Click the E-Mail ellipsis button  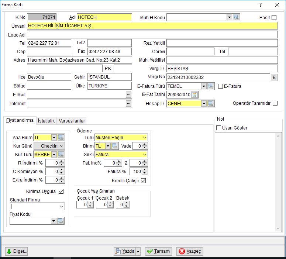[x=128, y=94]
